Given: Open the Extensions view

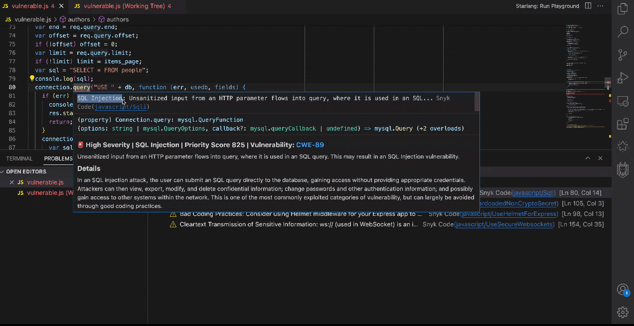Looking at the screenshot, I should point(623,124).
